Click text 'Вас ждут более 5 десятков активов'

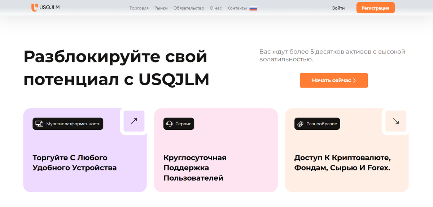click(x=332, y=55)
